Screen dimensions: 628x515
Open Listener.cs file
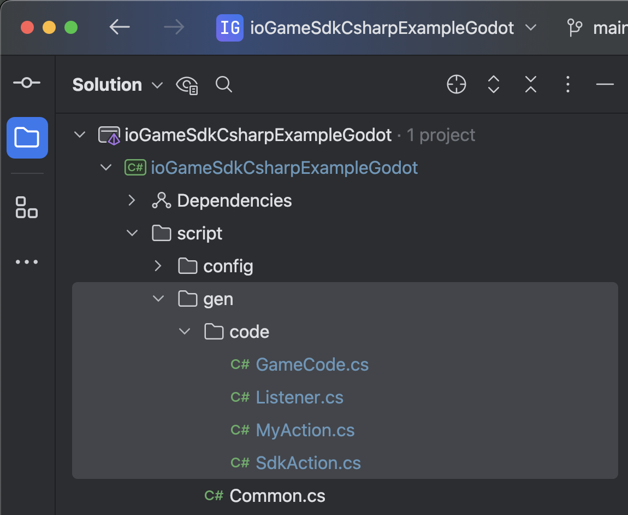pos(299,397)
